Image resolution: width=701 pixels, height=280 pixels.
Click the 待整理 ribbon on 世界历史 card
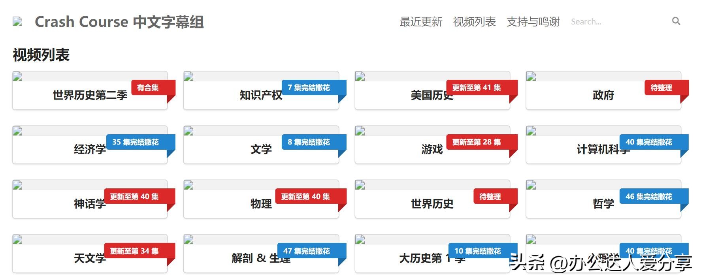coord(496,197)
